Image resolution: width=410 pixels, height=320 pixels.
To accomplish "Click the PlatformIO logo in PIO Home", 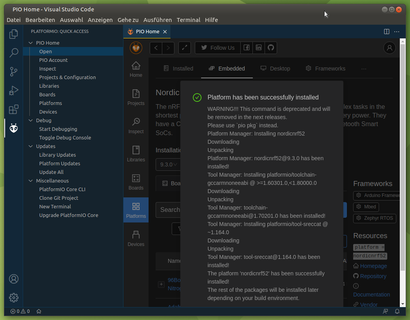I will coord(136,48).
